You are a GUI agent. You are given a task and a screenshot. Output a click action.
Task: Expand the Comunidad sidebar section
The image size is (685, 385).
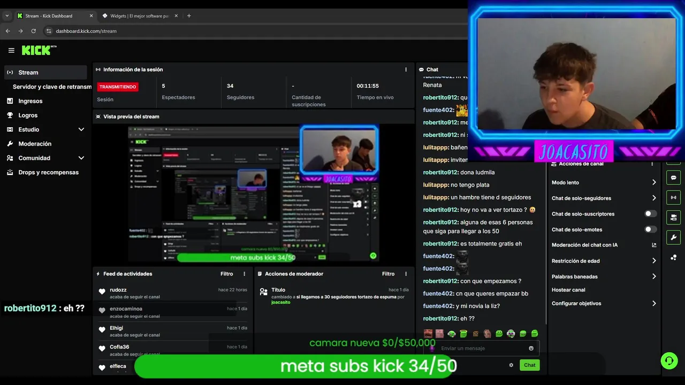click(x=81, y=158)
